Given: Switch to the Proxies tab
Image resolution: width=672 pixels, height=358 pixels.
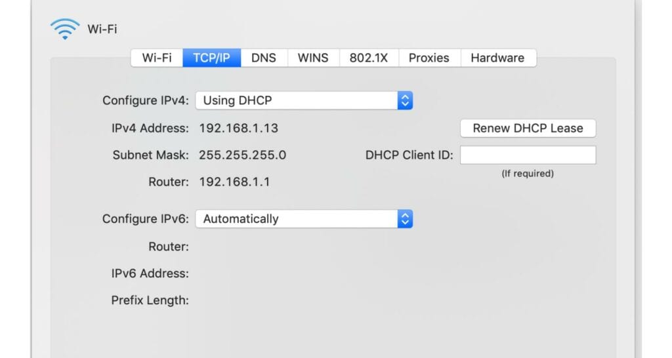Looking at the screenshot, I should (x=429, y=58).
